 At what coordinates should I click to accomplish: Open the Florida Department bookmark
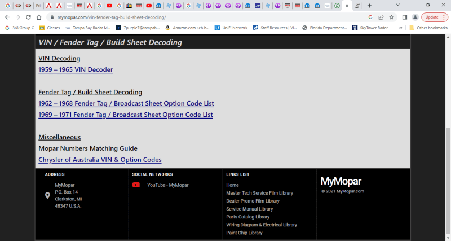coord(325,28)
